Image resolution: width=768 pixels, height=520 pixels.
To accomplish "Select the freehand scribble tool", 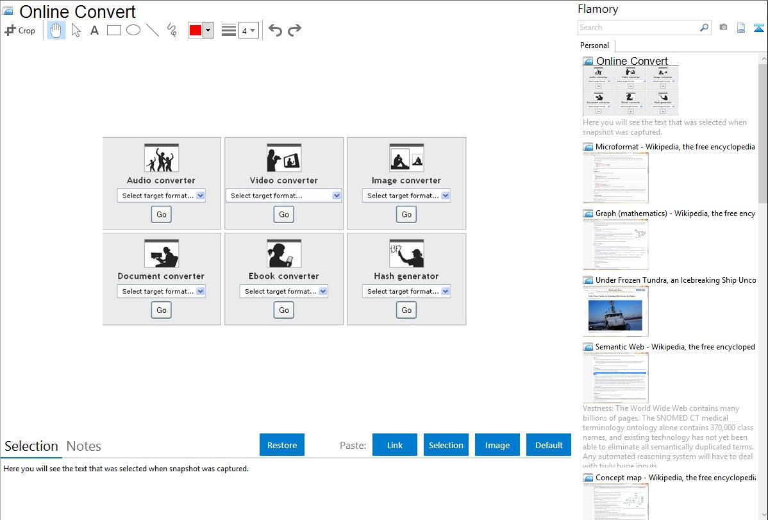I will click(172, 30).
